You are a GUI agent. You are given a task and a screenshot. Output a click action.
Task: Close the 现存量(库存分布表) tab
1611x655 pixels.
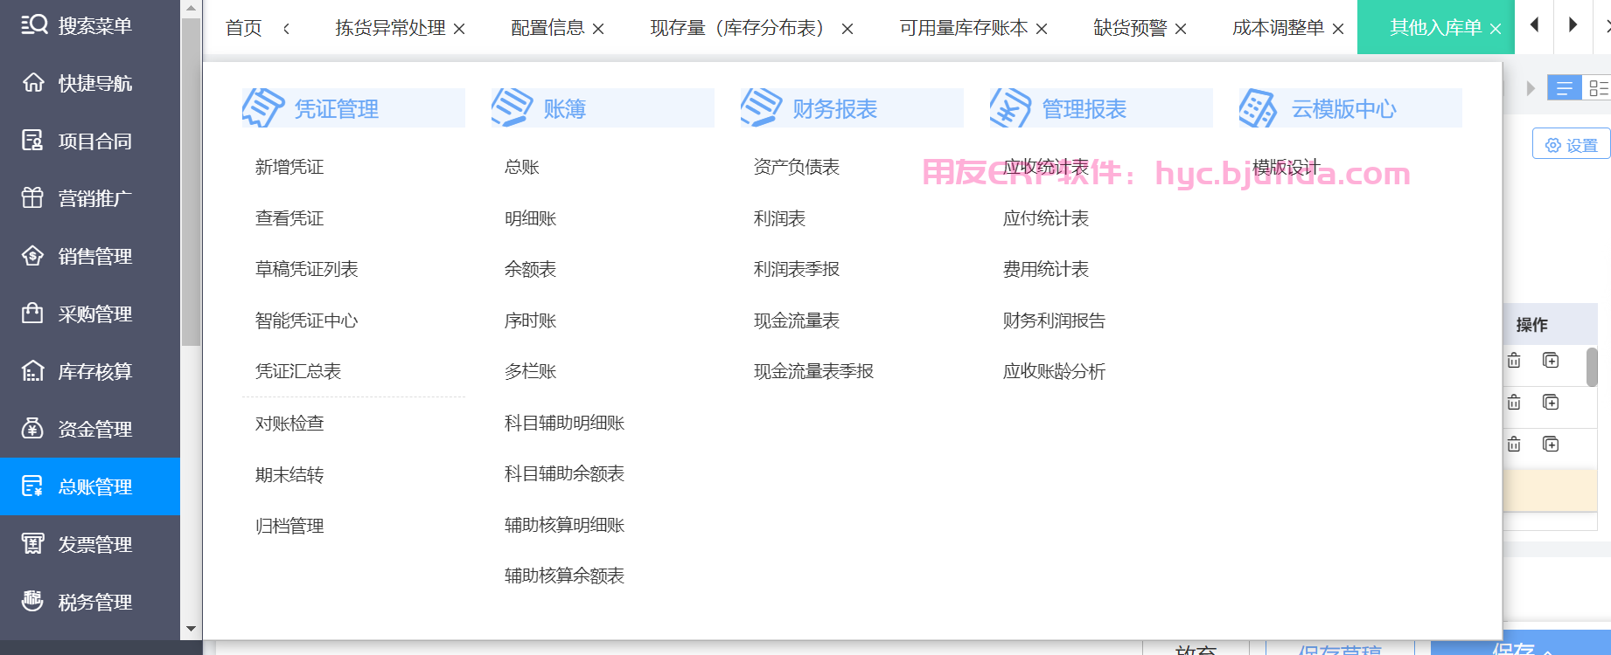click(847, 29)
